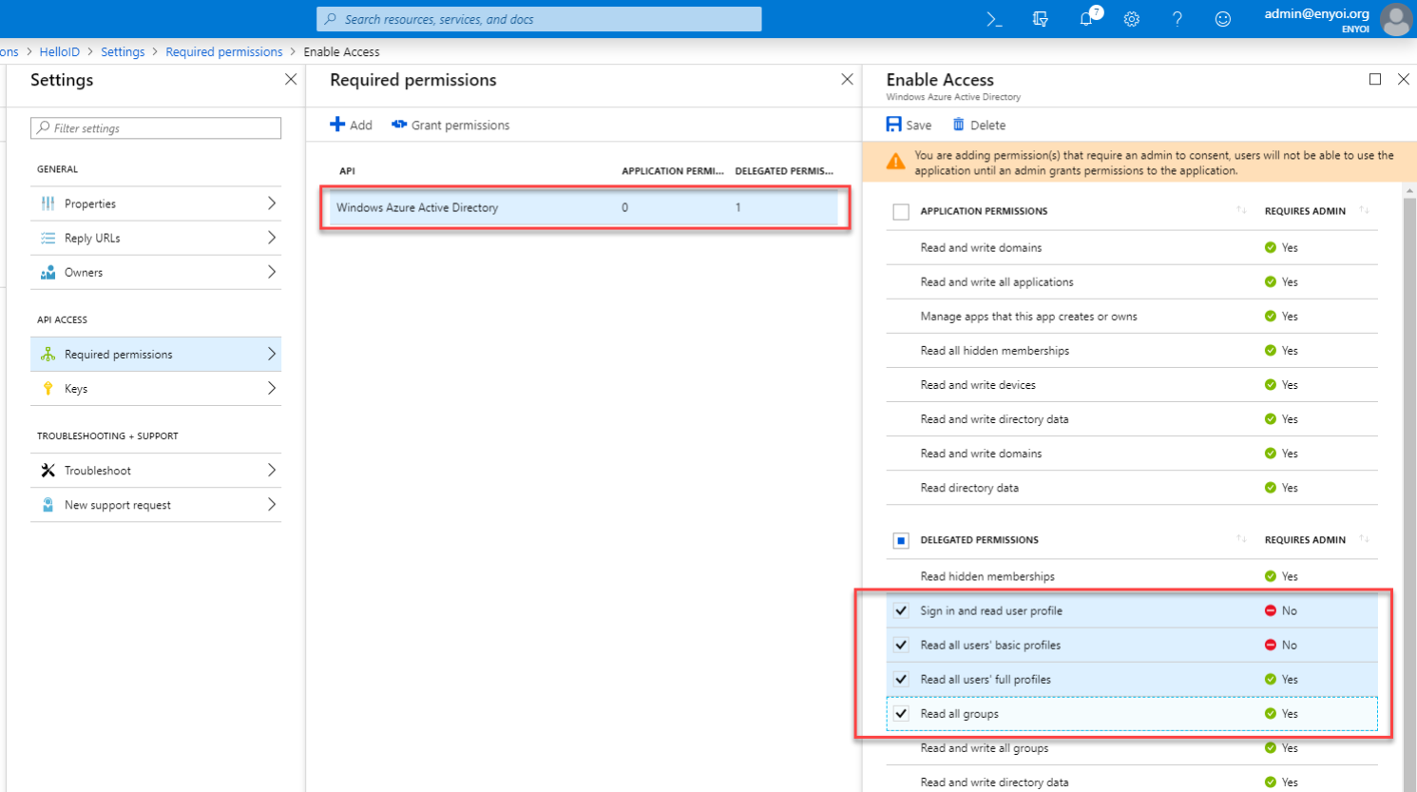Screen dimensions: 1417x792
Task: Expand Owners chevron
Action: 271,272
